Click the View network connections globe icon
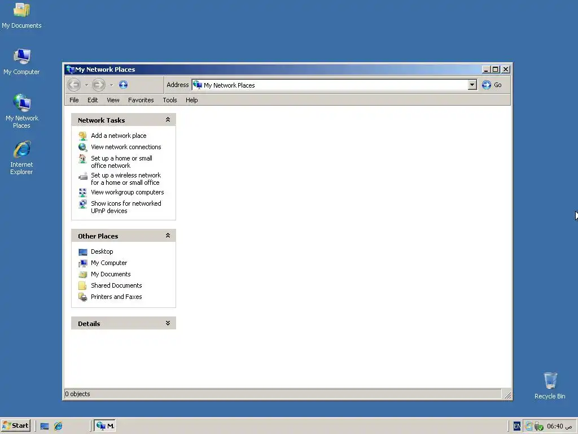The width and height of the screenshot is (578, 434). coord(82,147)
